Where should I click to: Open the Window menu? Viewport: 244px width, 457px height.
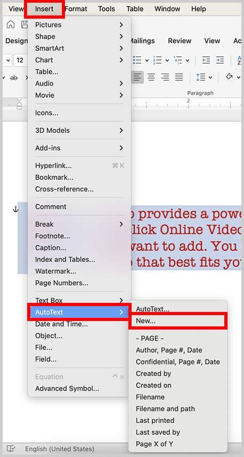pyautogui.click(x=167, y=9)
